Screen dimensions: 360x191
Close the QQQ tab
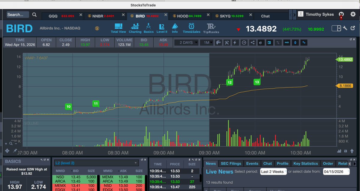(80, 15)
